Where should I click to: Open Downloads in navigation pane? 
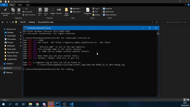point(11,36)
